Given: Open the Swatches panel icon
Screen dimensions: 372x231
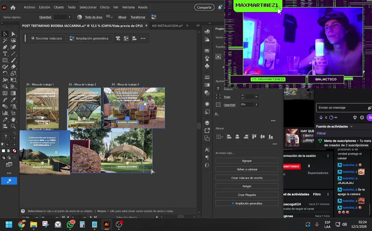Looking at the screenshot, I should [x=207, y=51].
